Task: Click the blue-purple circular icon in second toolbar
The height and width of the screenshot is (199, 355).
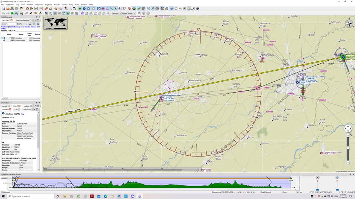Action: [82, 13]
